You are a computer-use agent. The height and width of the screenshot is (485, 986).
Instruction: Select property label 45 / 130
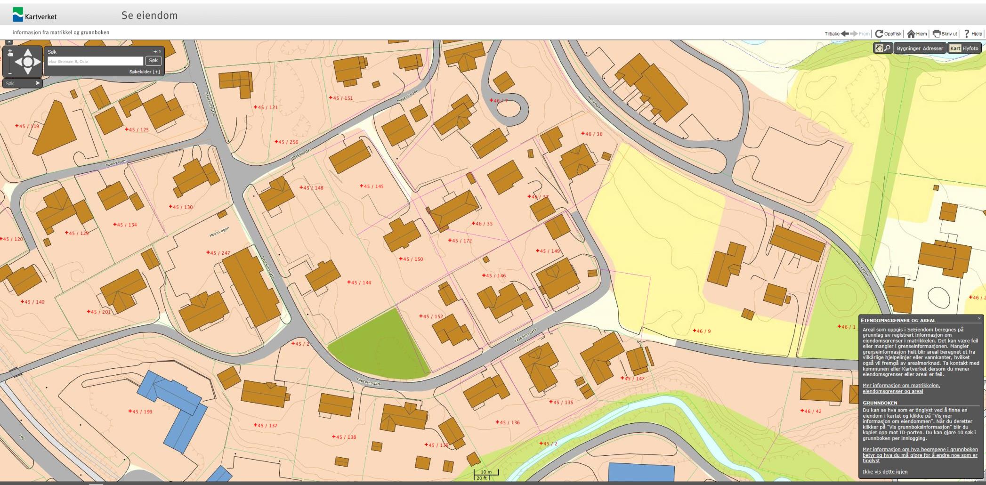[181, 207]
